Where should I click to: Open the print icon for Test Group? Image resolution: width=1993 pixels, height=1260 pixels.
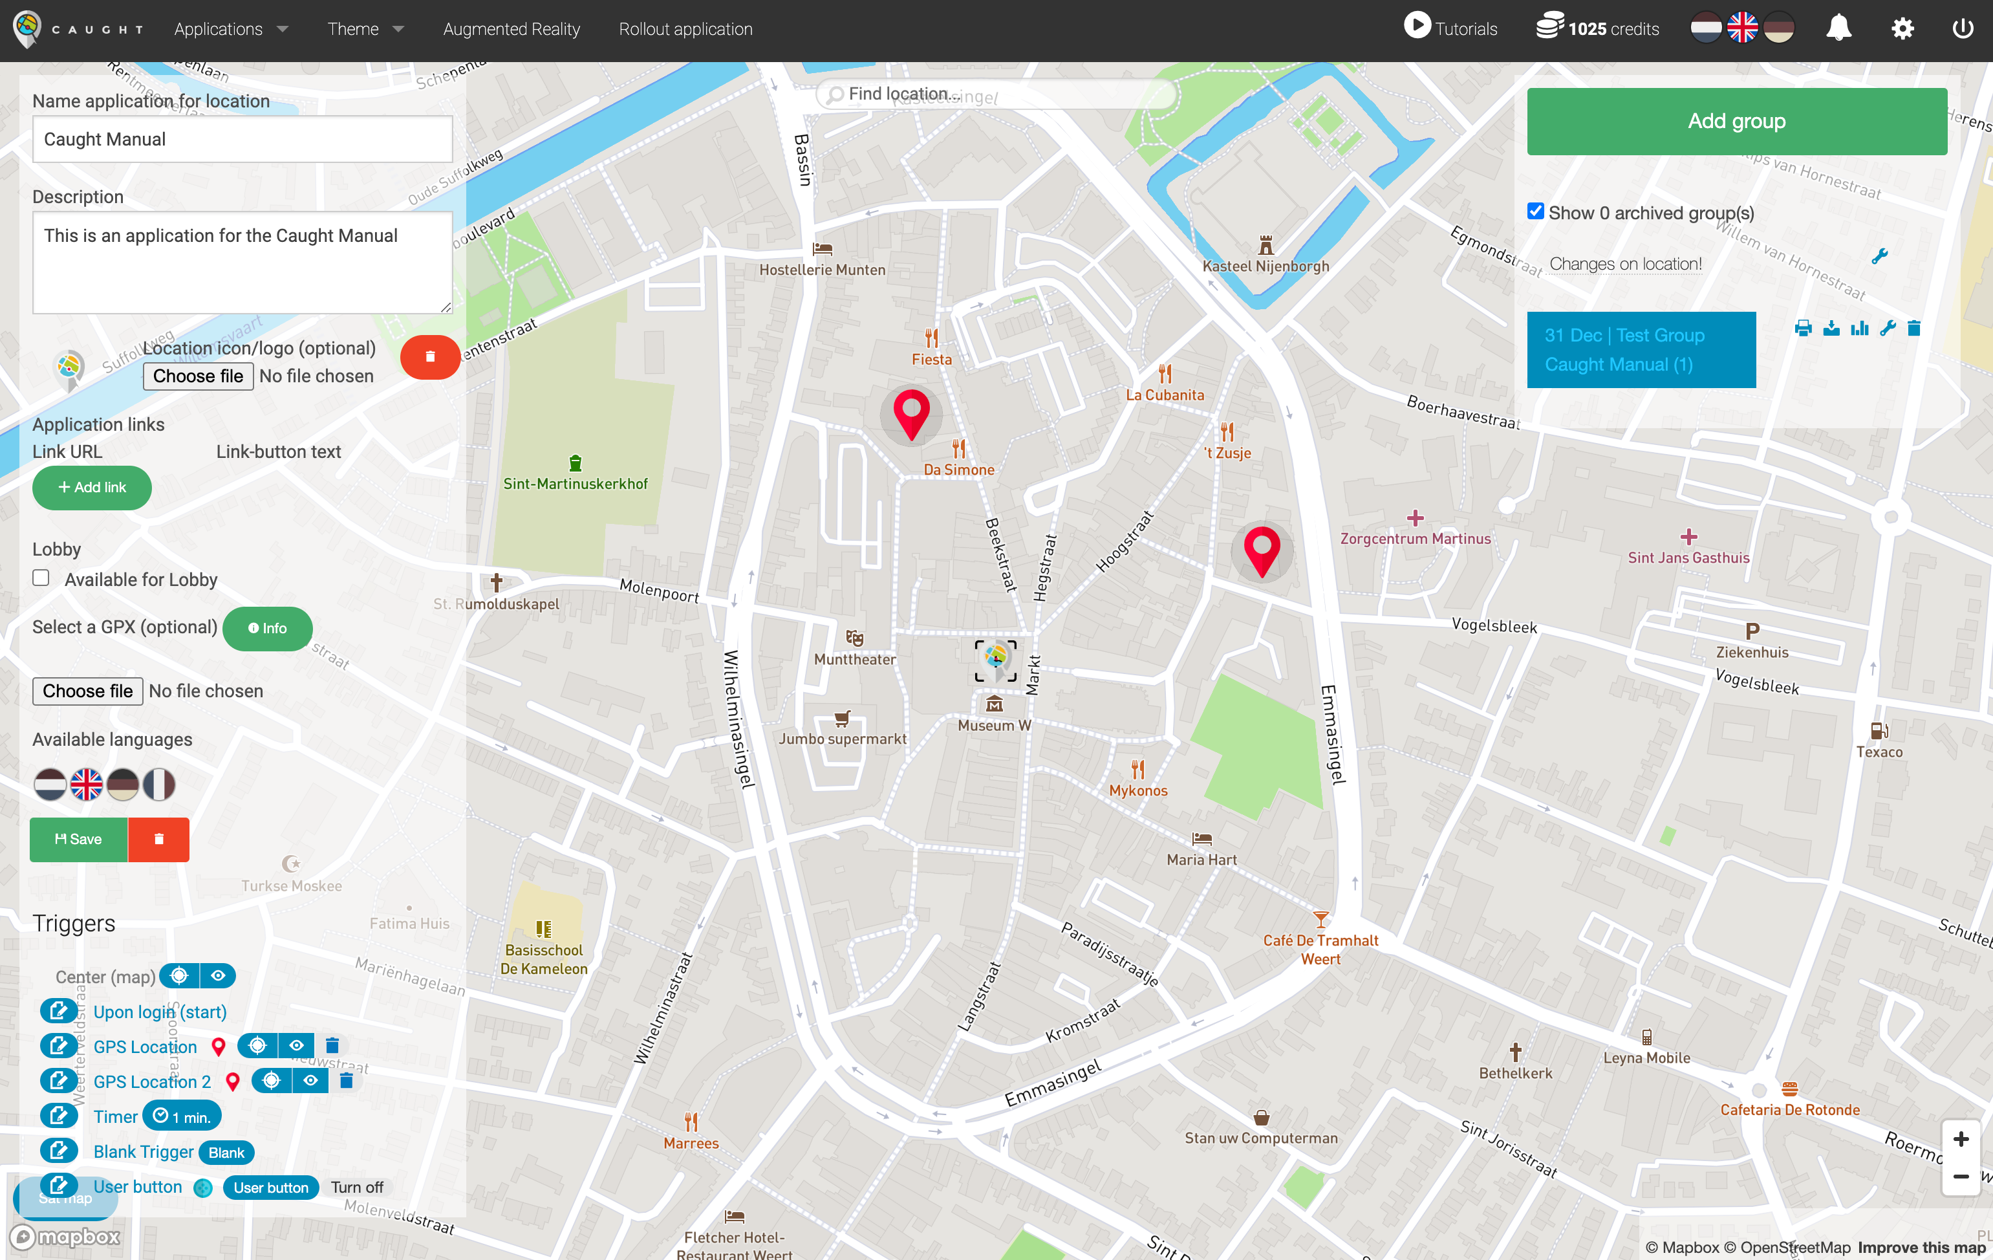[x=1804, y=329]
